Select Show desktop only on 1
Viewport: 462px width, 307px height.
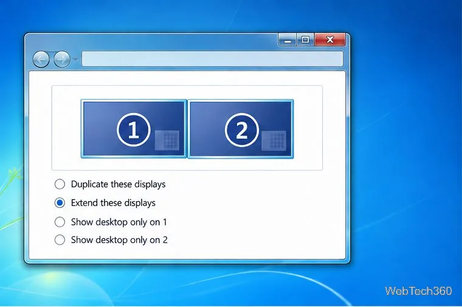click(60, 222)
